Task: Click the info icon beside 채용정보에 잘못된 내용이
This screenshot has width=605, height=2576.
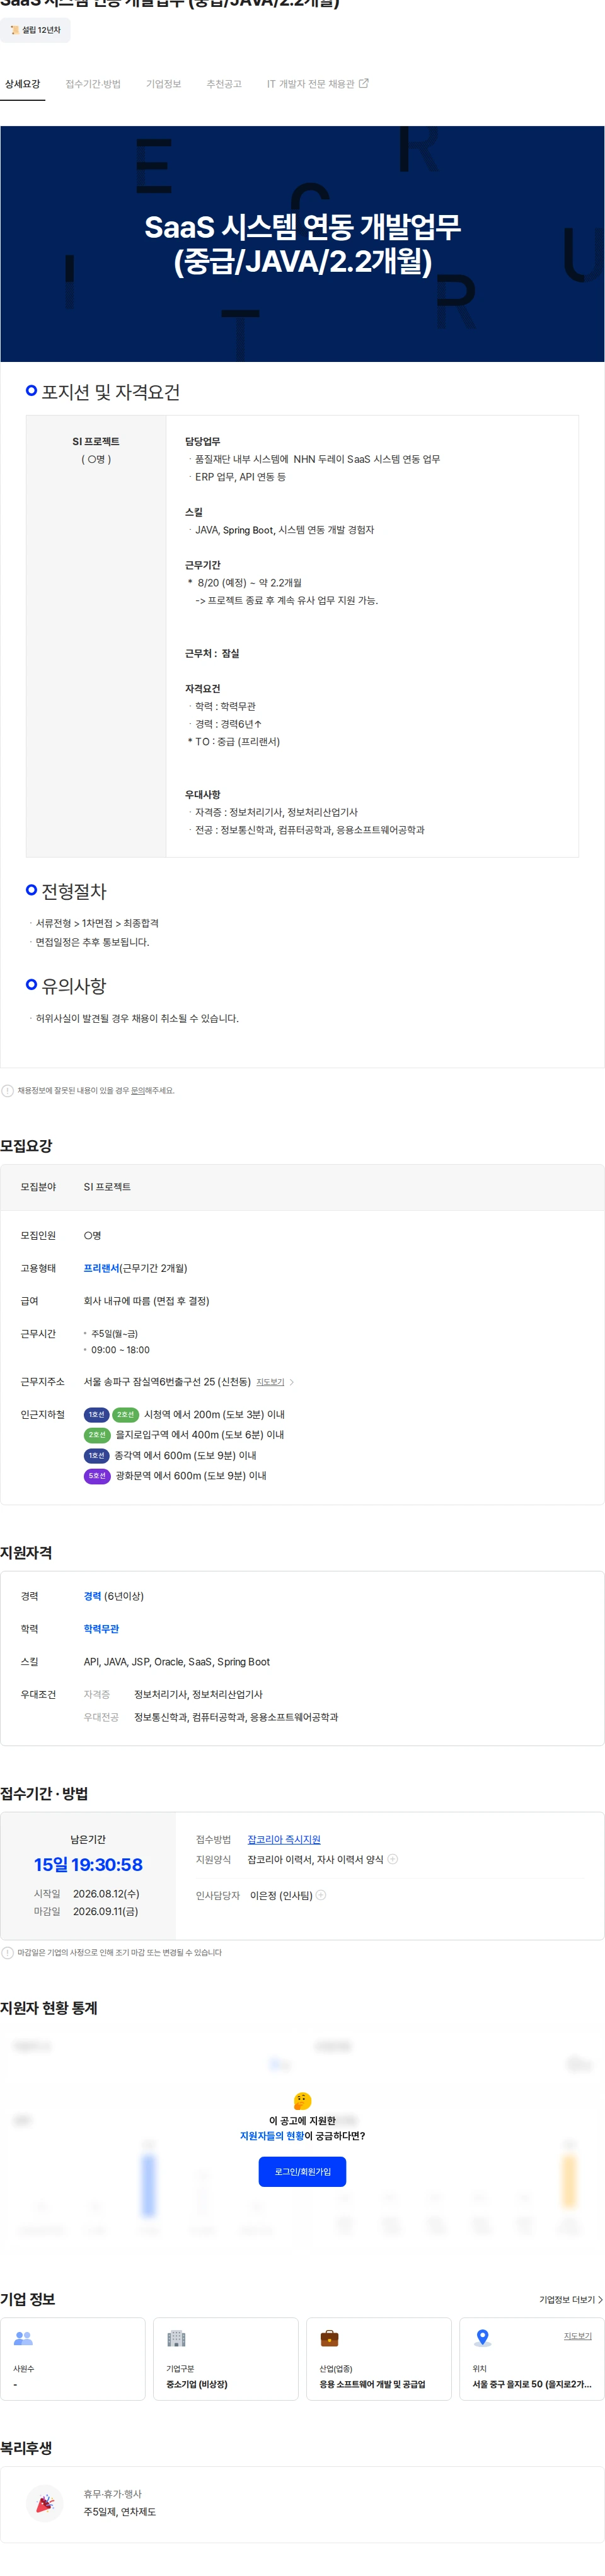Action: [x=8, y=1090]
